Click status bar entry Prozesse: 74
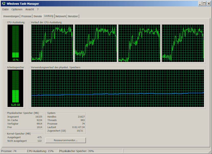 [x=13, y=151]
